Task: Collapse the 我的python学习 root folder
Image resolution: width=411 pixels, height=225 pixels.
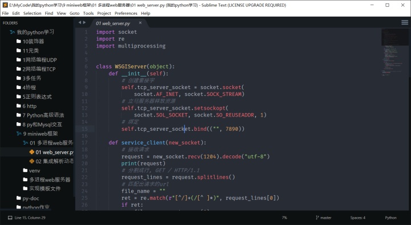Action: 32,32
